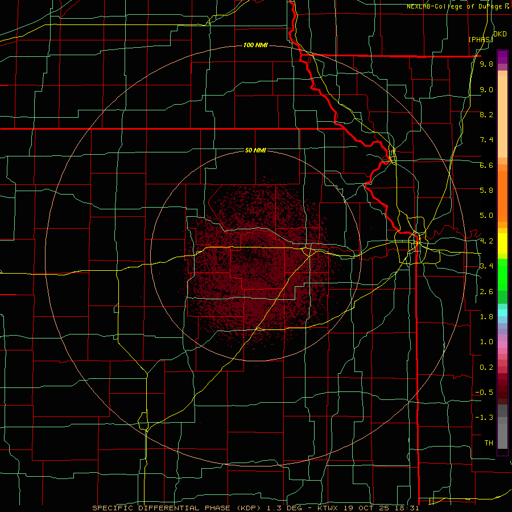This screenshot has width=512, height=512.
Task: Click the 2.6 scale label
Action: tap(486, 292)
